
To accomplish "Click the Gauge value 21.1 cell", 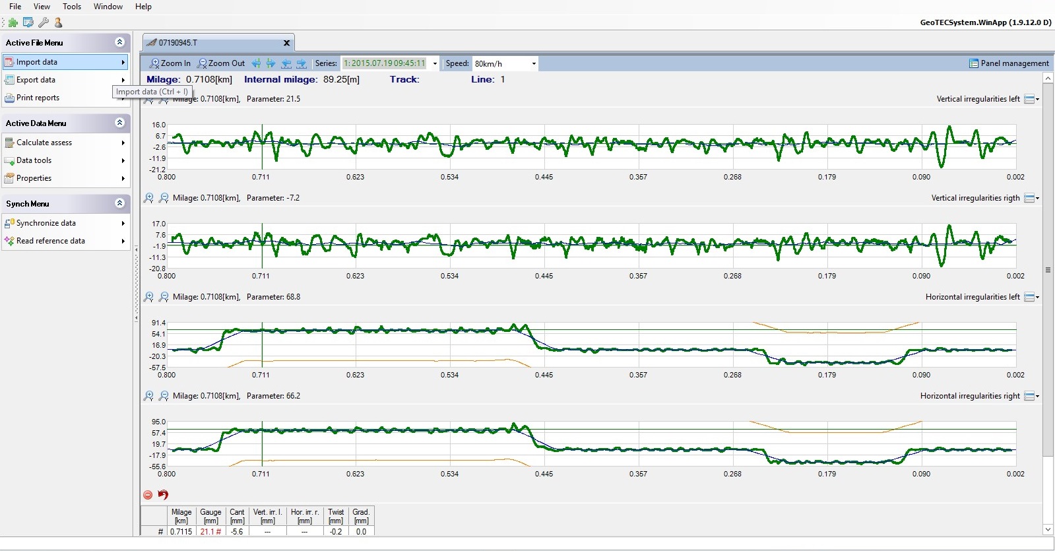I will coord(210,531).
